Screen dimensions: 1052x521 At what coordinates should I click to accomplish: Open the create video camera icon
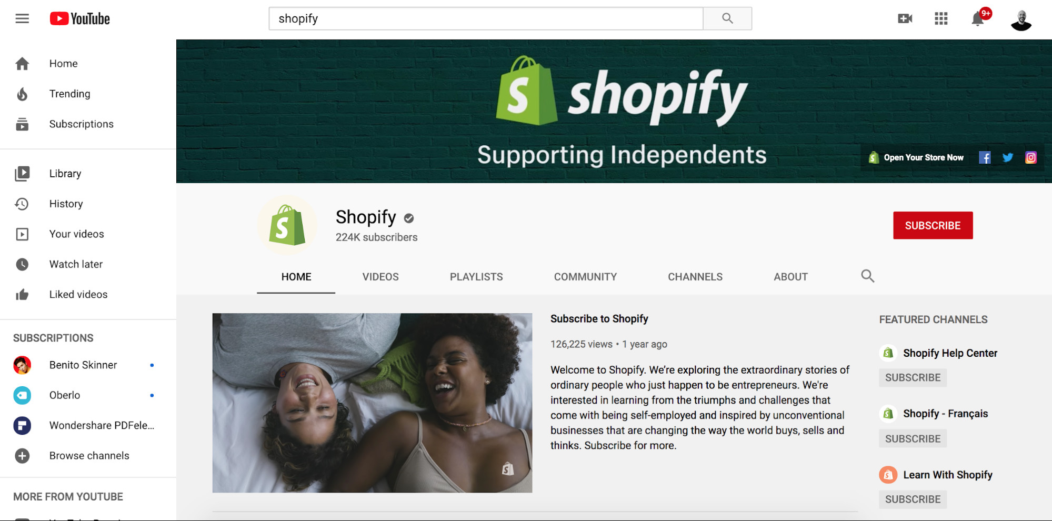[905, 19]
